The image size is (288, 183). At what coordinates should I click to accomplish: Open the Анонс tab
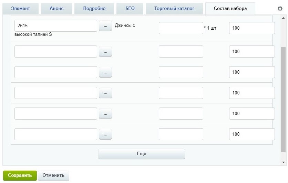(56, 9)
